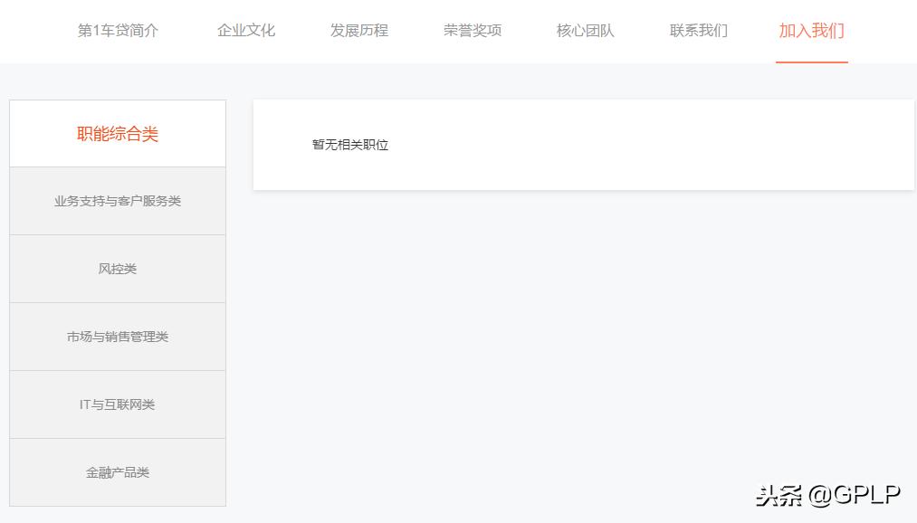Select the active 加入我们 tab
The width and height of the screenshot is (917, 523).
(x=811, y=30)
